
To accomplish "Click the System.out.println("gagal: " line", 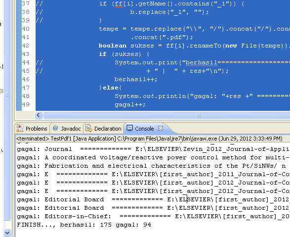I will (202, 96).
